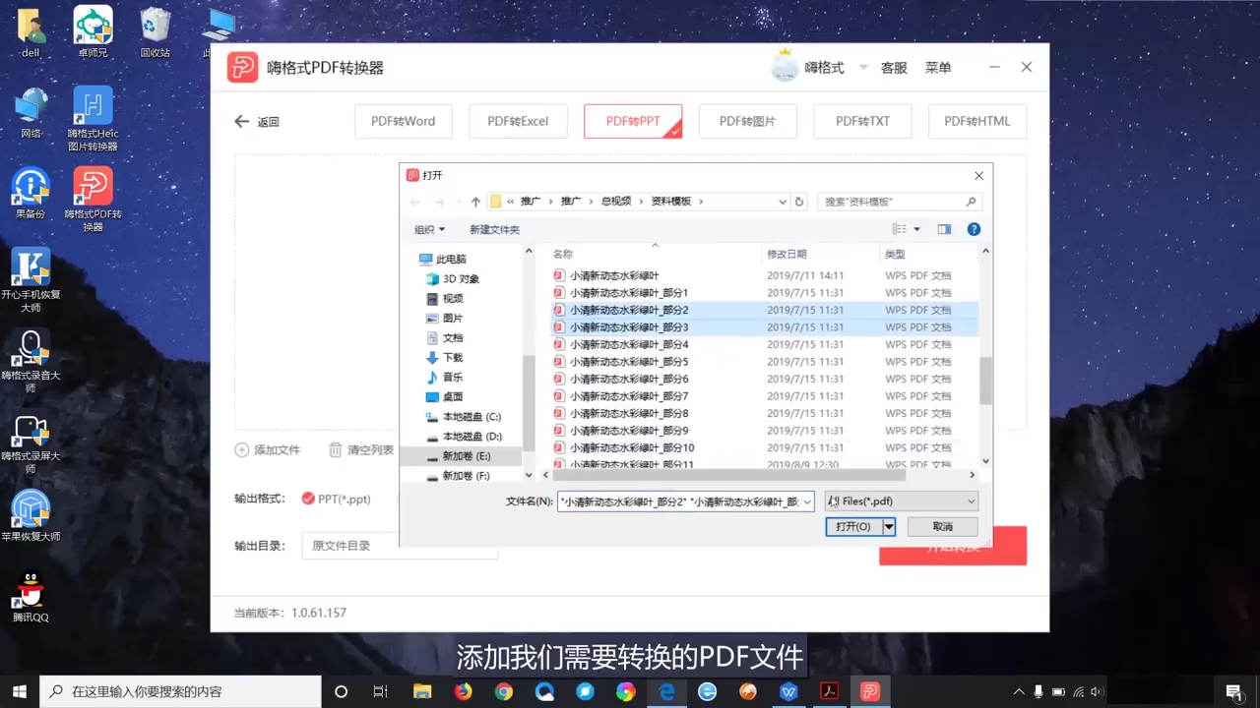Click 总视频 in the address breadcrumb
The image size is (1260, 708).
[x=616, y=201]
